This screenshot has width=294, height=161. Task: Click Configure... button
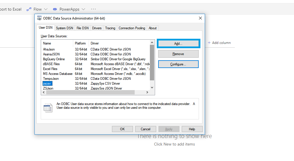178,64
